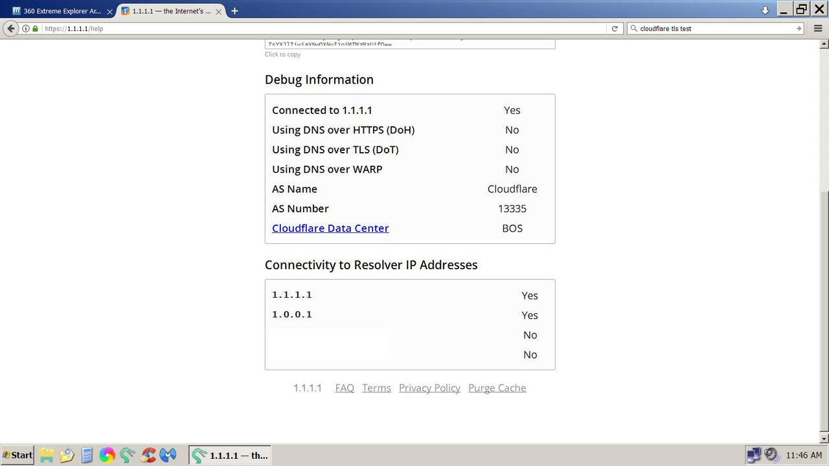Open the colorful pinwheel browser icon
This screenshot has width=829, height=466.
[x=107, y=455]
